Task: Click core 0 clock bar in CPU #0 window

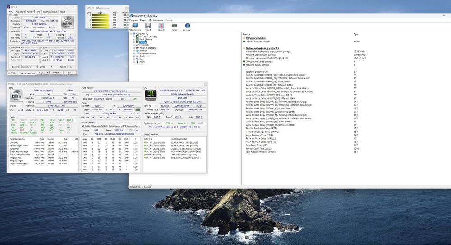Action: click(x=100, y=15)
